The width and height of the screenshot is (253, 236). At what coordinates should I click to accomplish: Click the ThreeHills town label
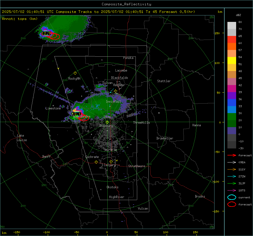point(141,123)
